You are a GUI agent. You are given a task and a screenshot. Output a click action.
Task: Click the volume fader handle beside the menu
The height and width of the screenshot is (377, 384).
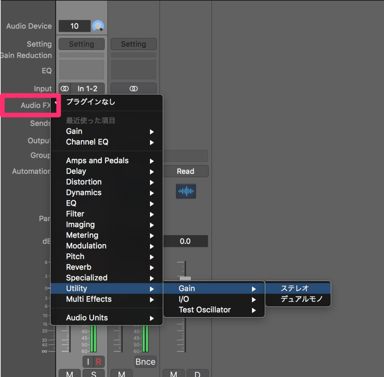coord(185,278)
